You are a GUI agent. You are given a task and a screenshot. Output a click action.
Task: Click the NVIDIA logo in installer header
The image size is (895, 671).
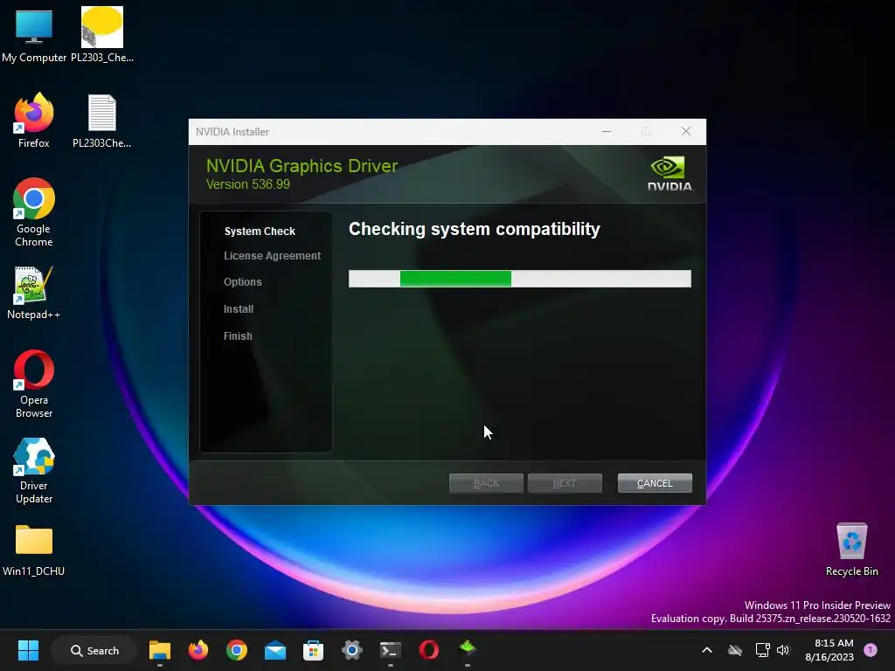(x=670, y=174)
